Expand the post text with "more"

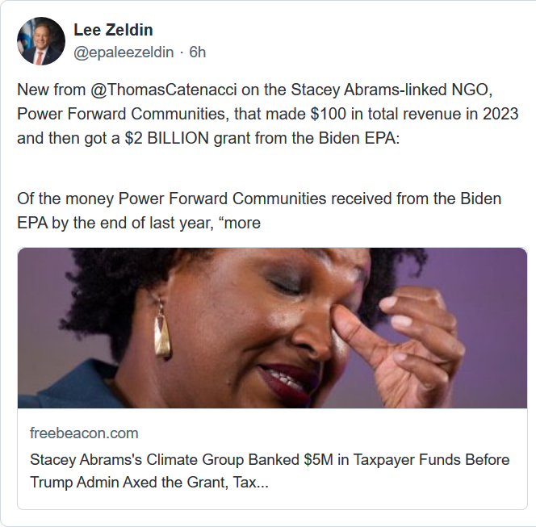[243, 223]
